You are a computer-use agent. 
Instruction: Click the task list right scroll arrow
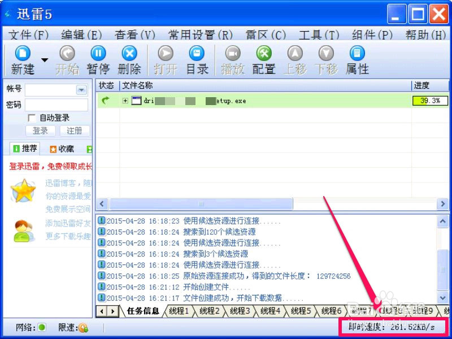[x=443, y=203]
